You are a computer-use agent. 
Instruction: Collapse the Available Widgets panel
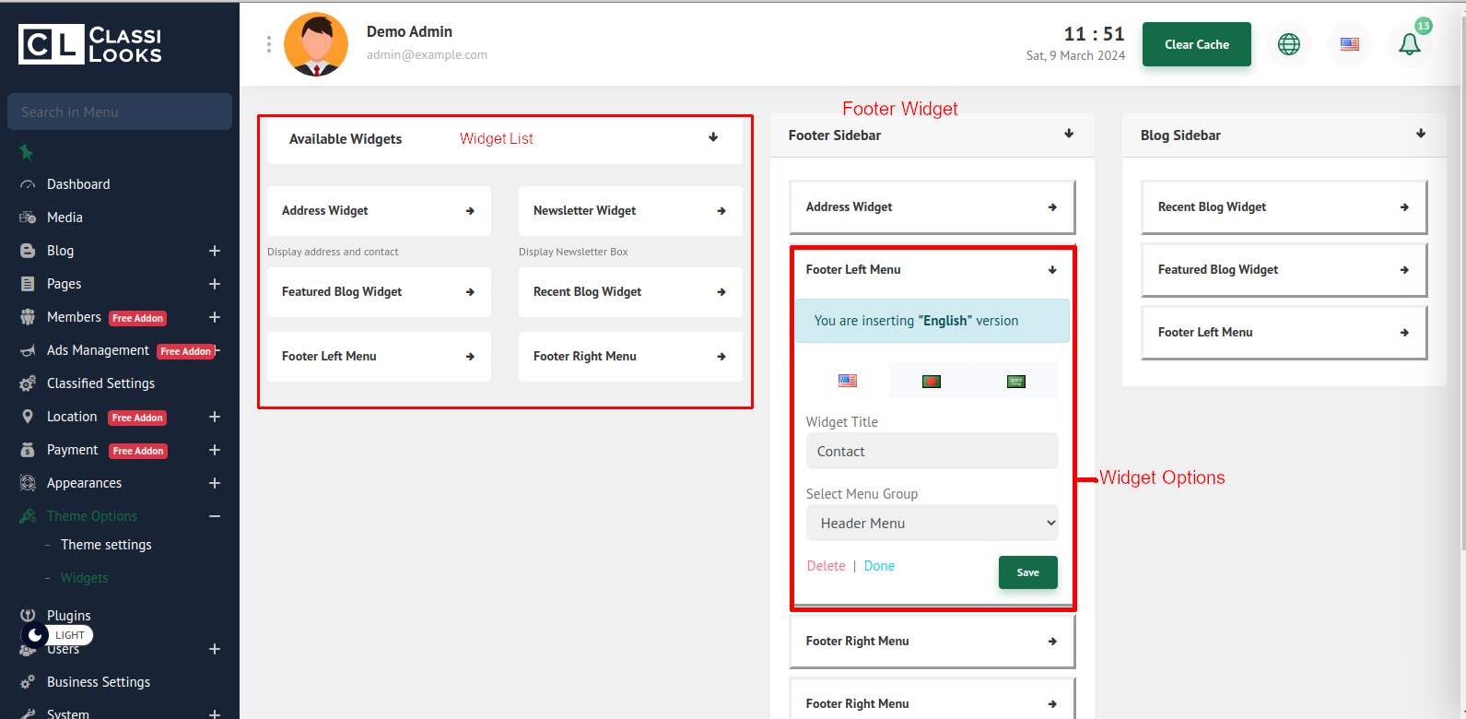click(712, 138)
